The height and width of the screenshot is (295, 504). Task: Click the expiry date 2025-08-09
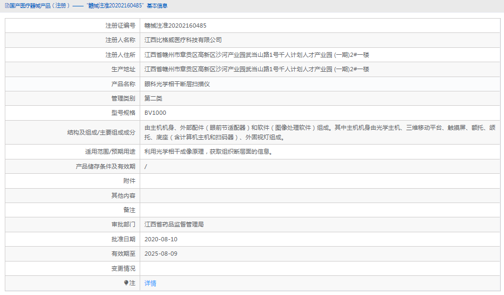(x=161, y=254)
